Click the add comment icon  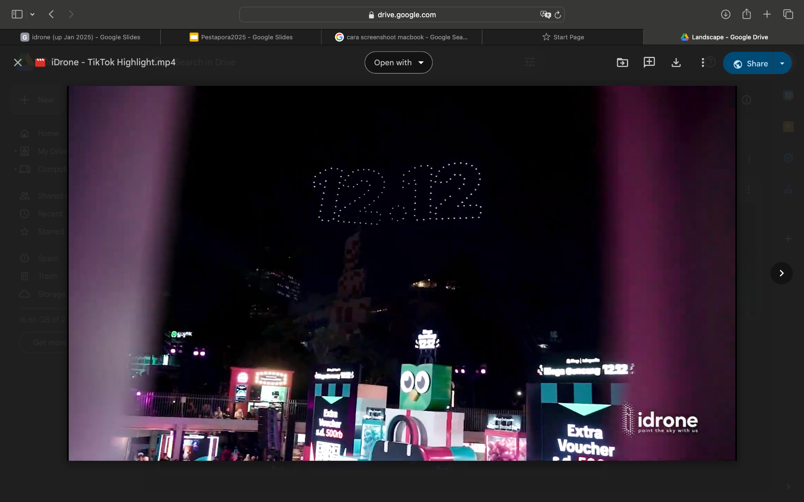click(649, 62)
